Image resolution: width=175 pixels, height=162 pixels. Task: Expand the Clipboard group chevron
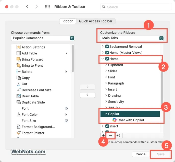click(106, 65)
